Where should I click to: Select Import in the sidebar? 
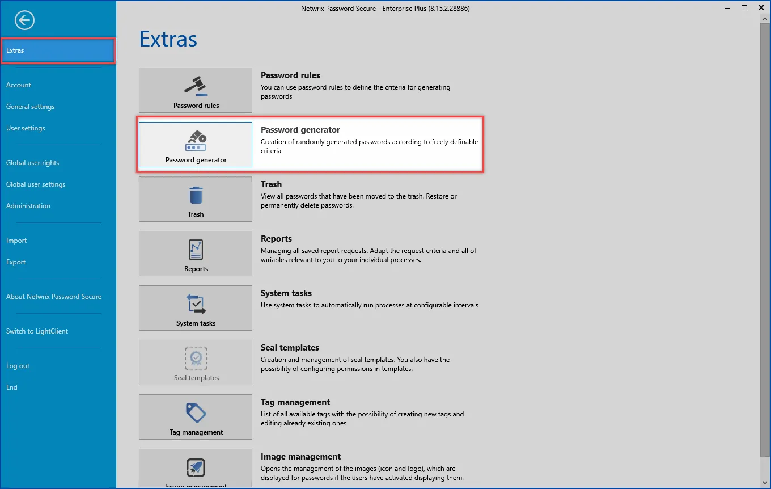click(x=16, y=241)
